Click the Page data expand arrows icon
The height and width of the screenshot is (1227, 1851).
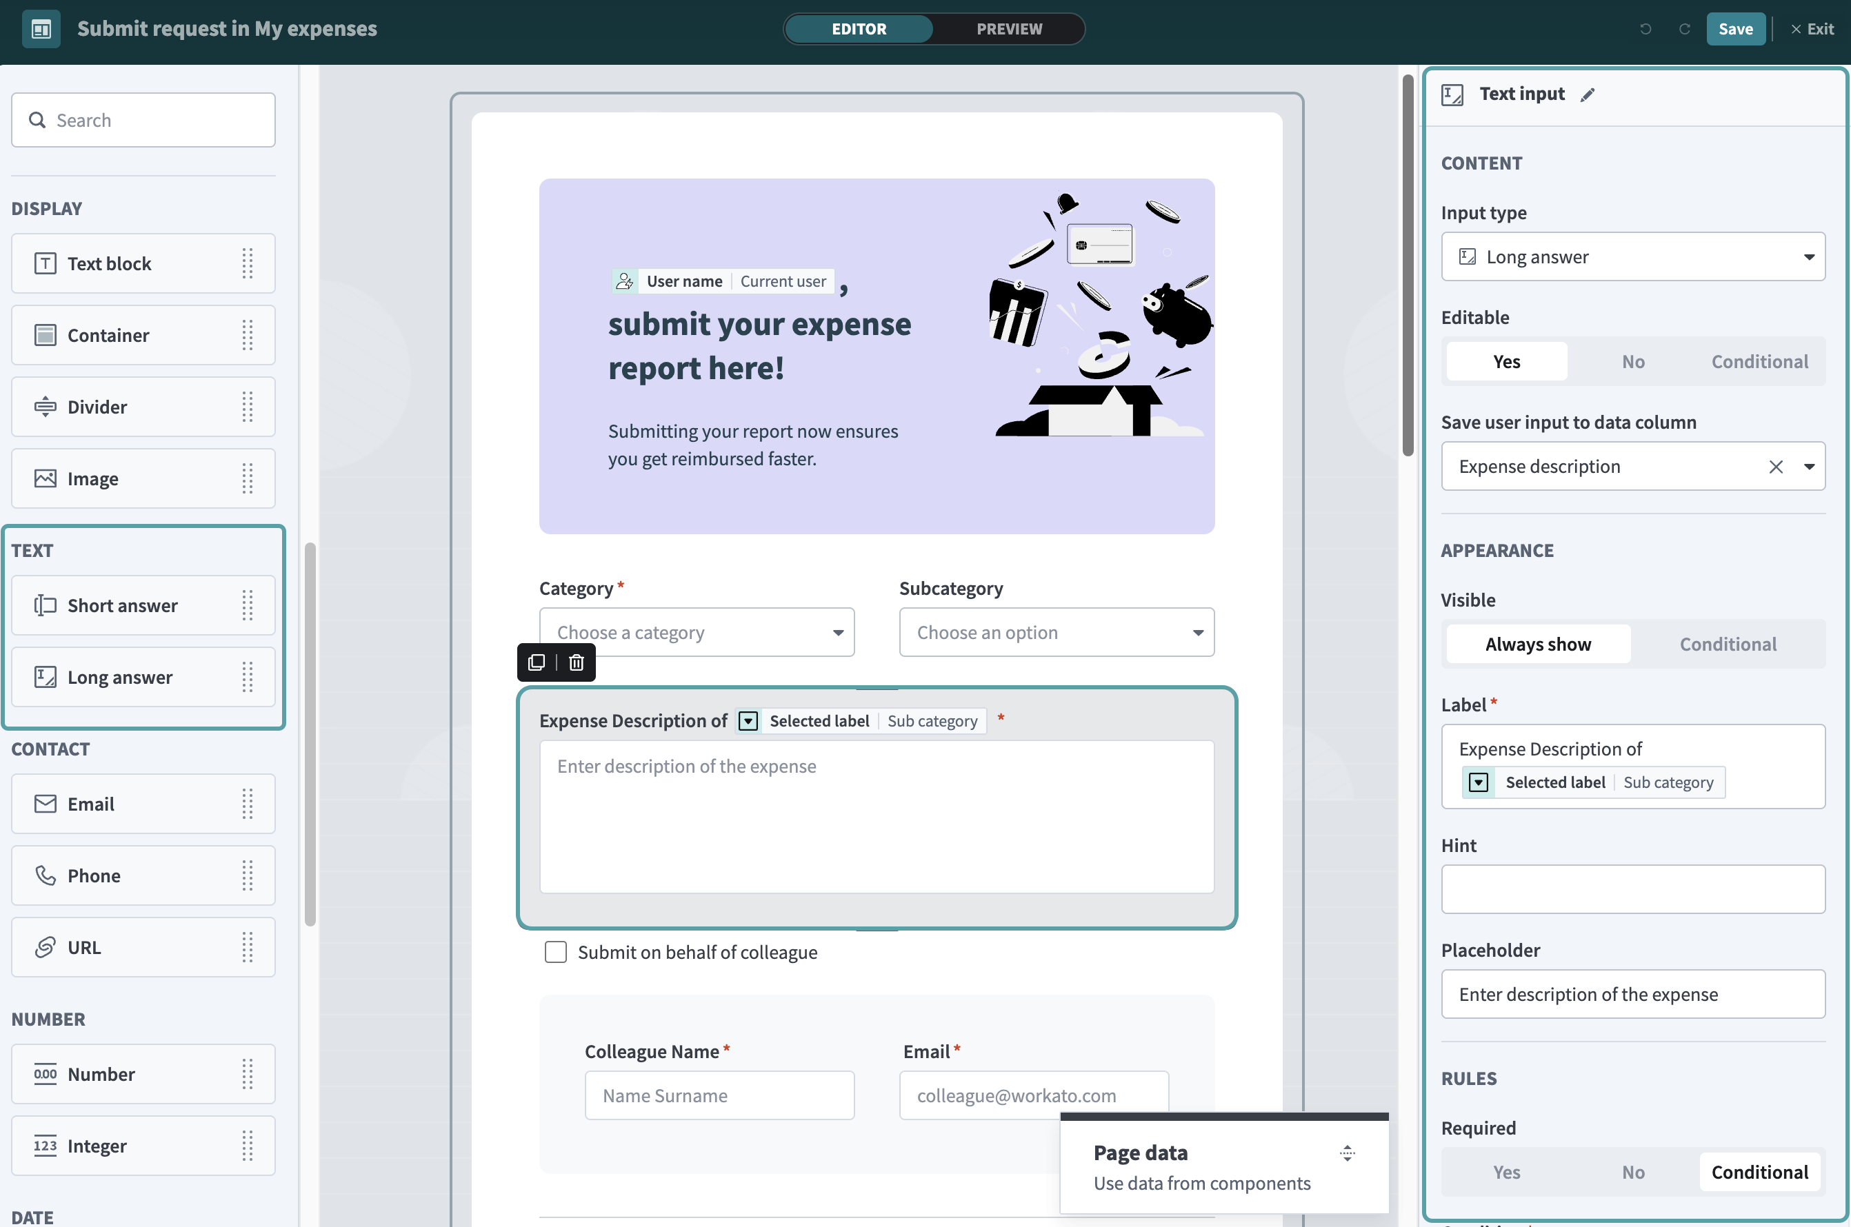point(1347,1153)
